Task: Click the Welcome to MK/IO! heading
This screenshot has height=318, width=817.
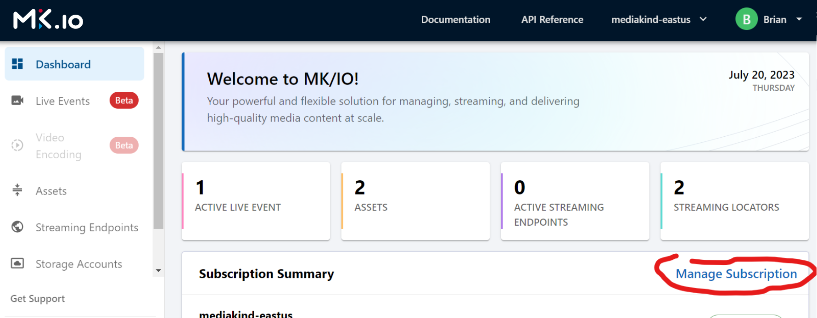Action: 283,79
